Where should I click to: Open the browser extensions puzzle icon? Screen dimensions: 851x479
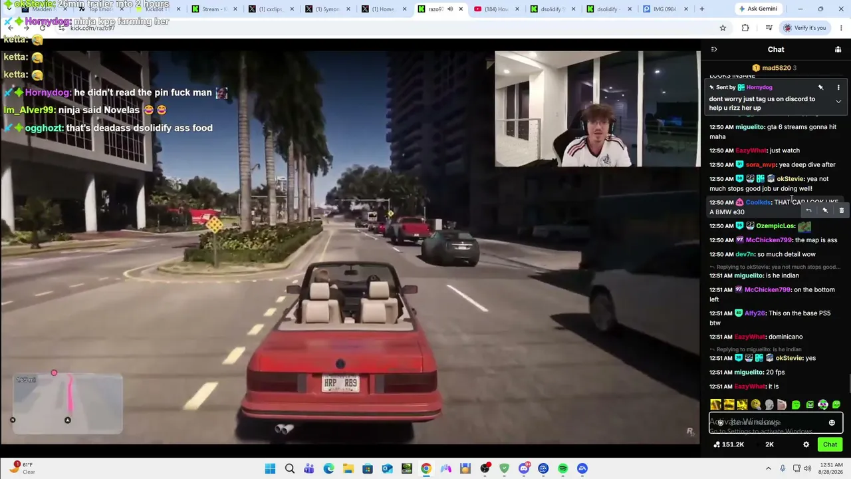[x=745, y=28]
